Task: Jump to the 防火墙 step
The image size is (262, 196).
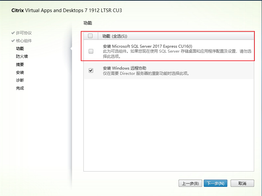Action: (x=22, y=57)
